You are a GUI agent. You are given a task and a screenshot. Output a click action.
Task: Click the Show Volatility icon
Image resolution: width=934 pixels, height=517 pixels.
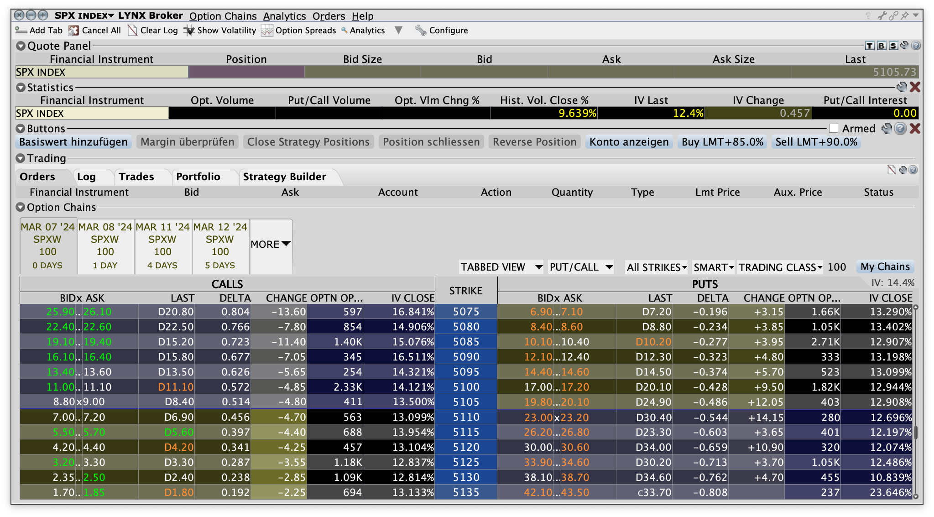(x=189, y=30)
